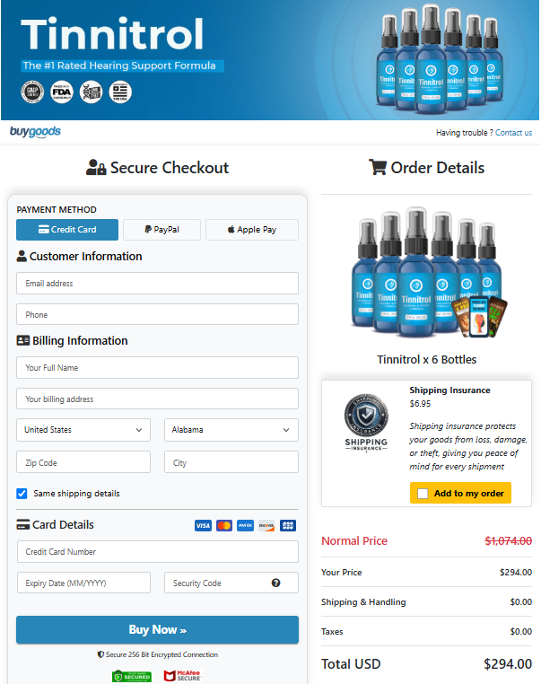The width and height of the screenshot is (541, 684).
Task: Open the United States country dropdown
Action: click(x=83, y=430)
